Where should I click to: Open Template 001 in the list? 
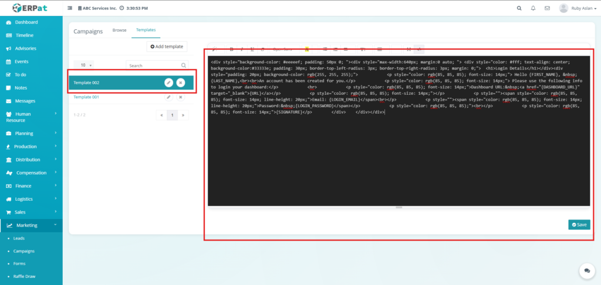(x=86, y=97)
